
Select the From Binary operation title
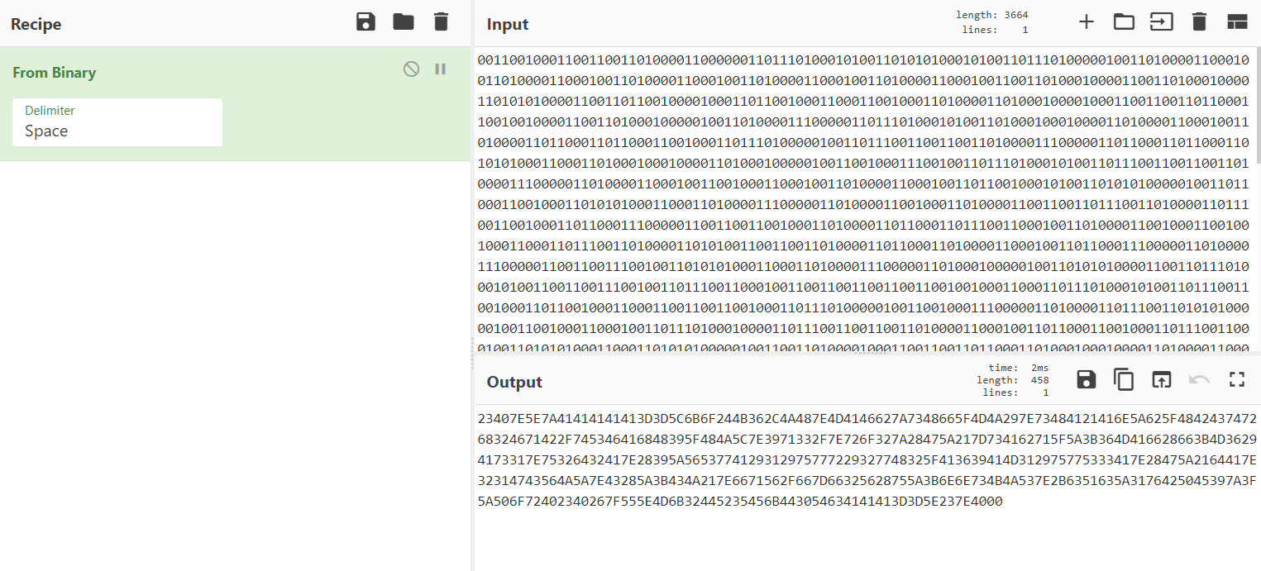pyautogui.click(x=55, y=73)
